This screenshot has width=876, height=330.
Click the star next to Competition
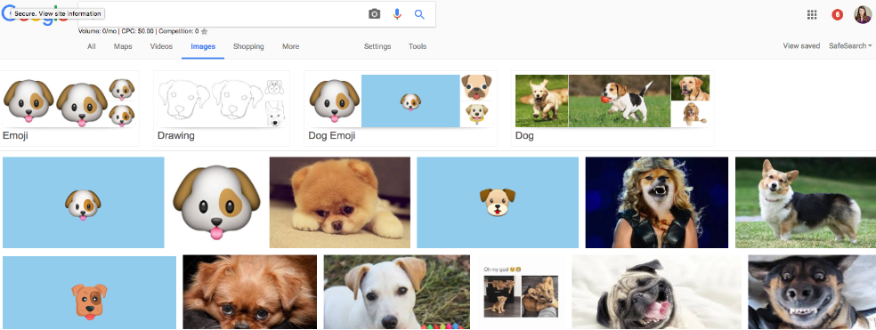(205, 31)
